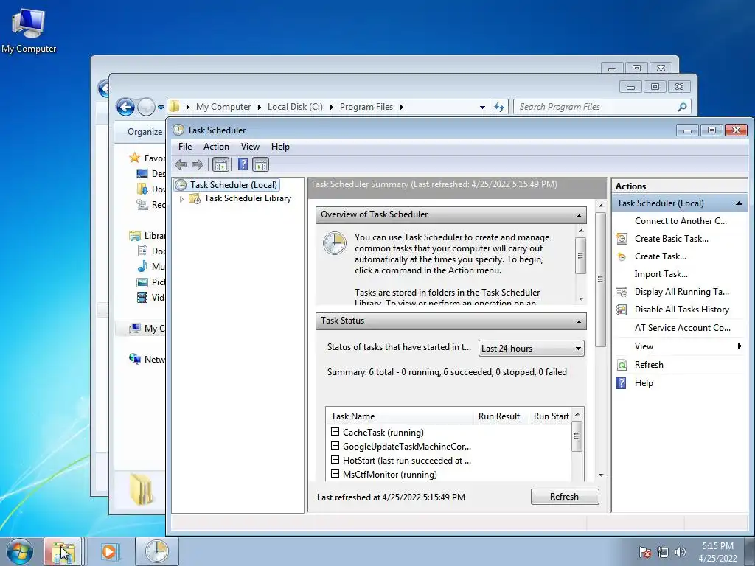The height and width of the screenshot is (566, 755).
Task: Click the blue Help toolbar icon
Action: coord(243,164)
